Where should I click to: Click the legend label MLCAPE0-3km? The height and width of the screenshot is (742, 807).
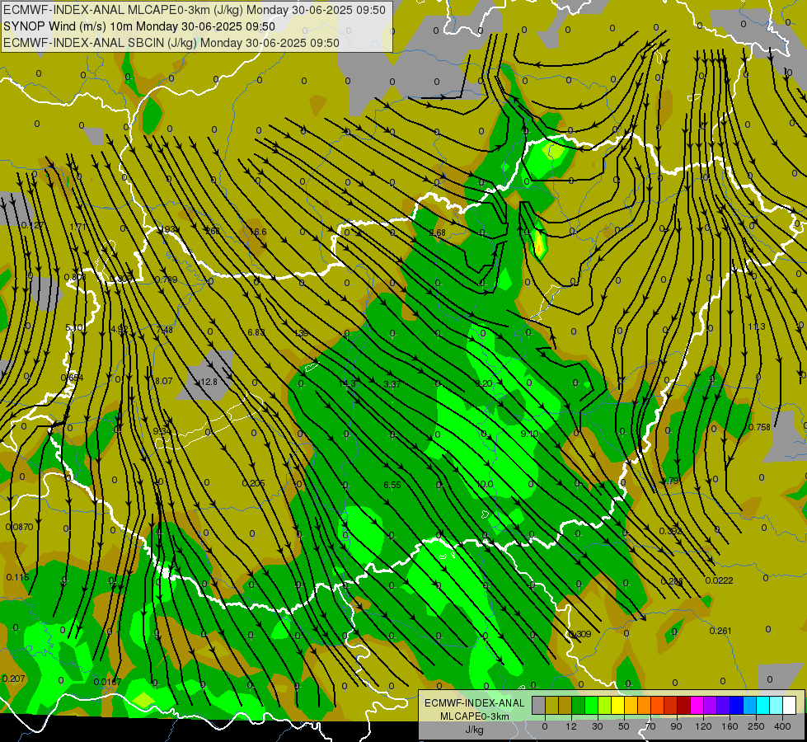pos(474,716)
